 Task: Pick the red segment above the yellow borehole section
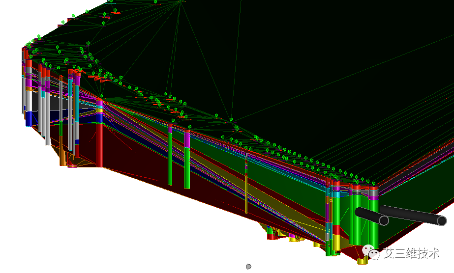coord(336,230)
